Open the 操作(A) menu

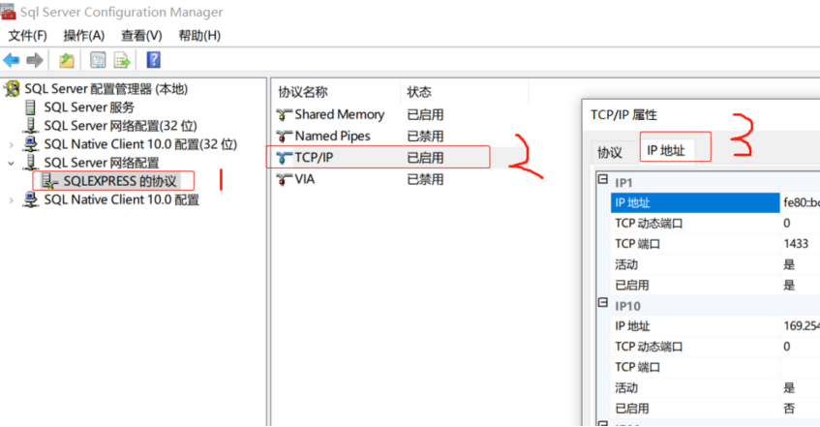click(83, 36)
